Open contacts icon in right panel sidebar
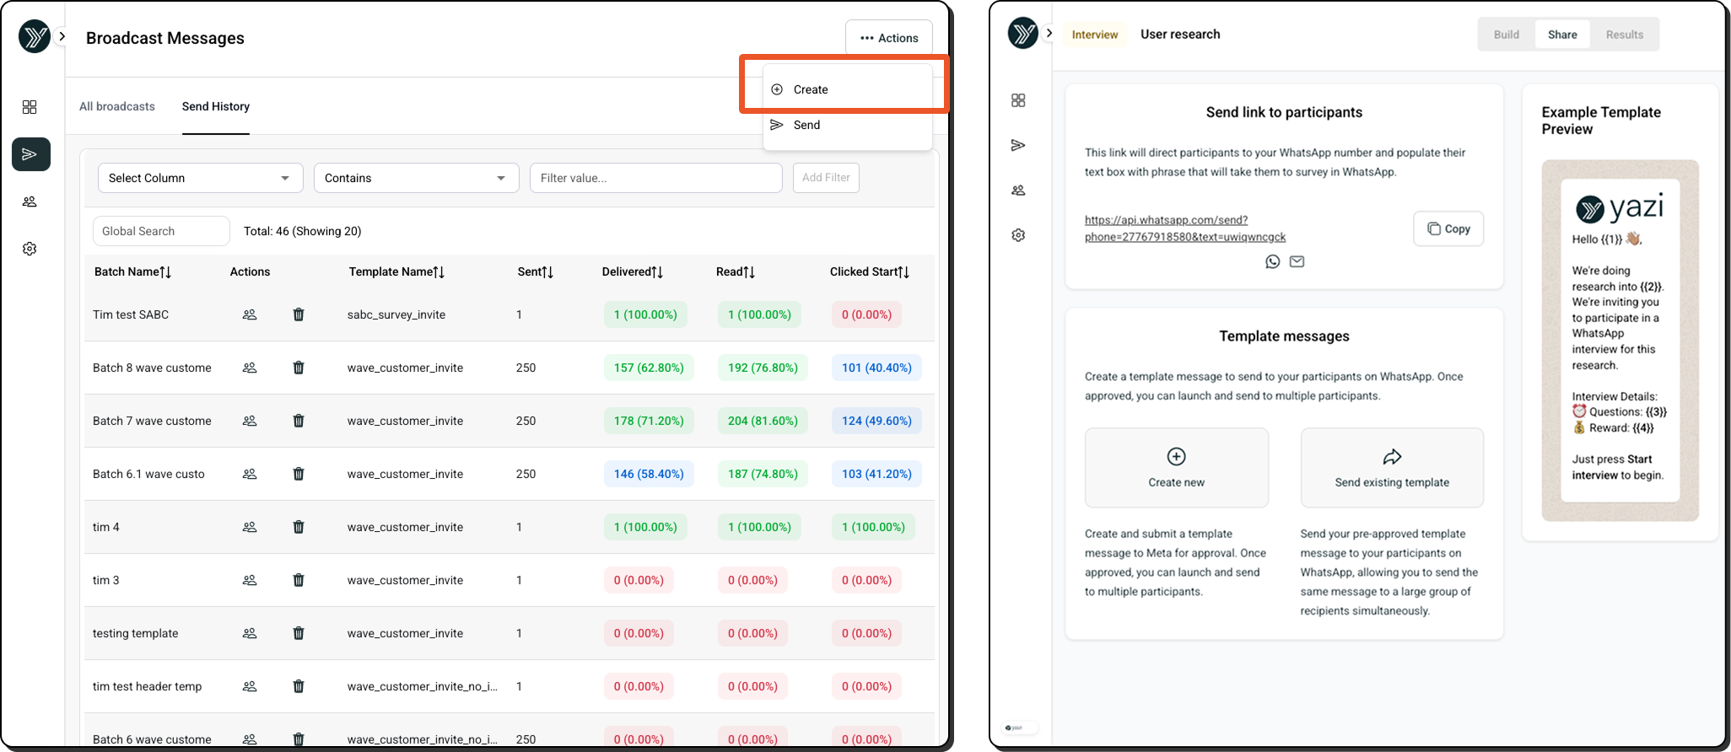The width and height of the screenshot is (1731, 752). click(x=1018, y=191)
